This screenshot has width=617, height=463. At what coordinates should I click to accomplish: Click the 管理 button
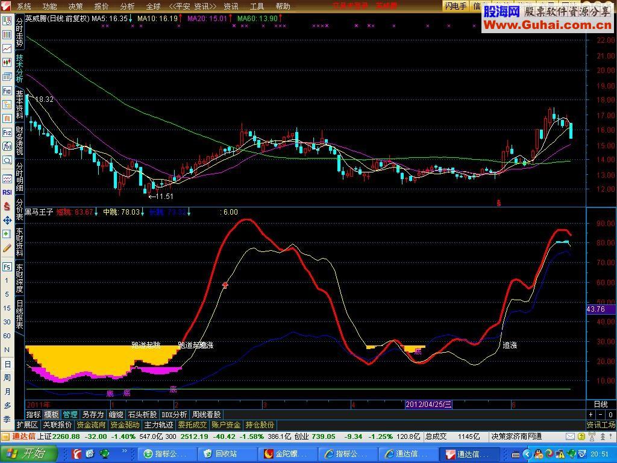(70, 415)
